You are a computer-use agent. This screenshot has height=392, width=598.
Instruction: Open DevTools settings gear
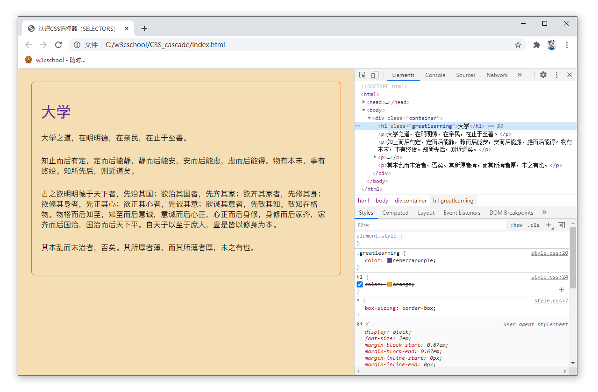[543, 75]
